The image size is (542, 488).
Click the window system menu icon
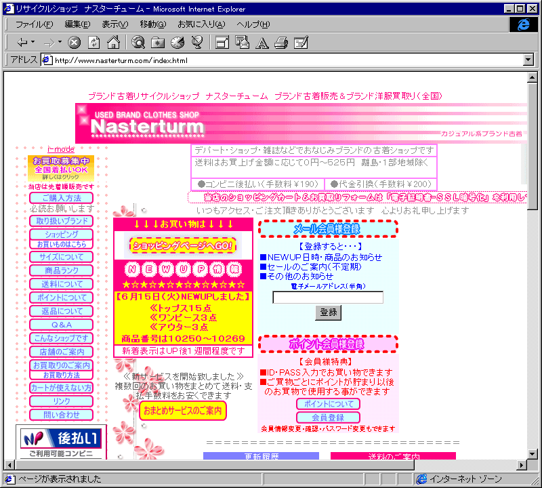pyautogui.click(x=9, y=9)
